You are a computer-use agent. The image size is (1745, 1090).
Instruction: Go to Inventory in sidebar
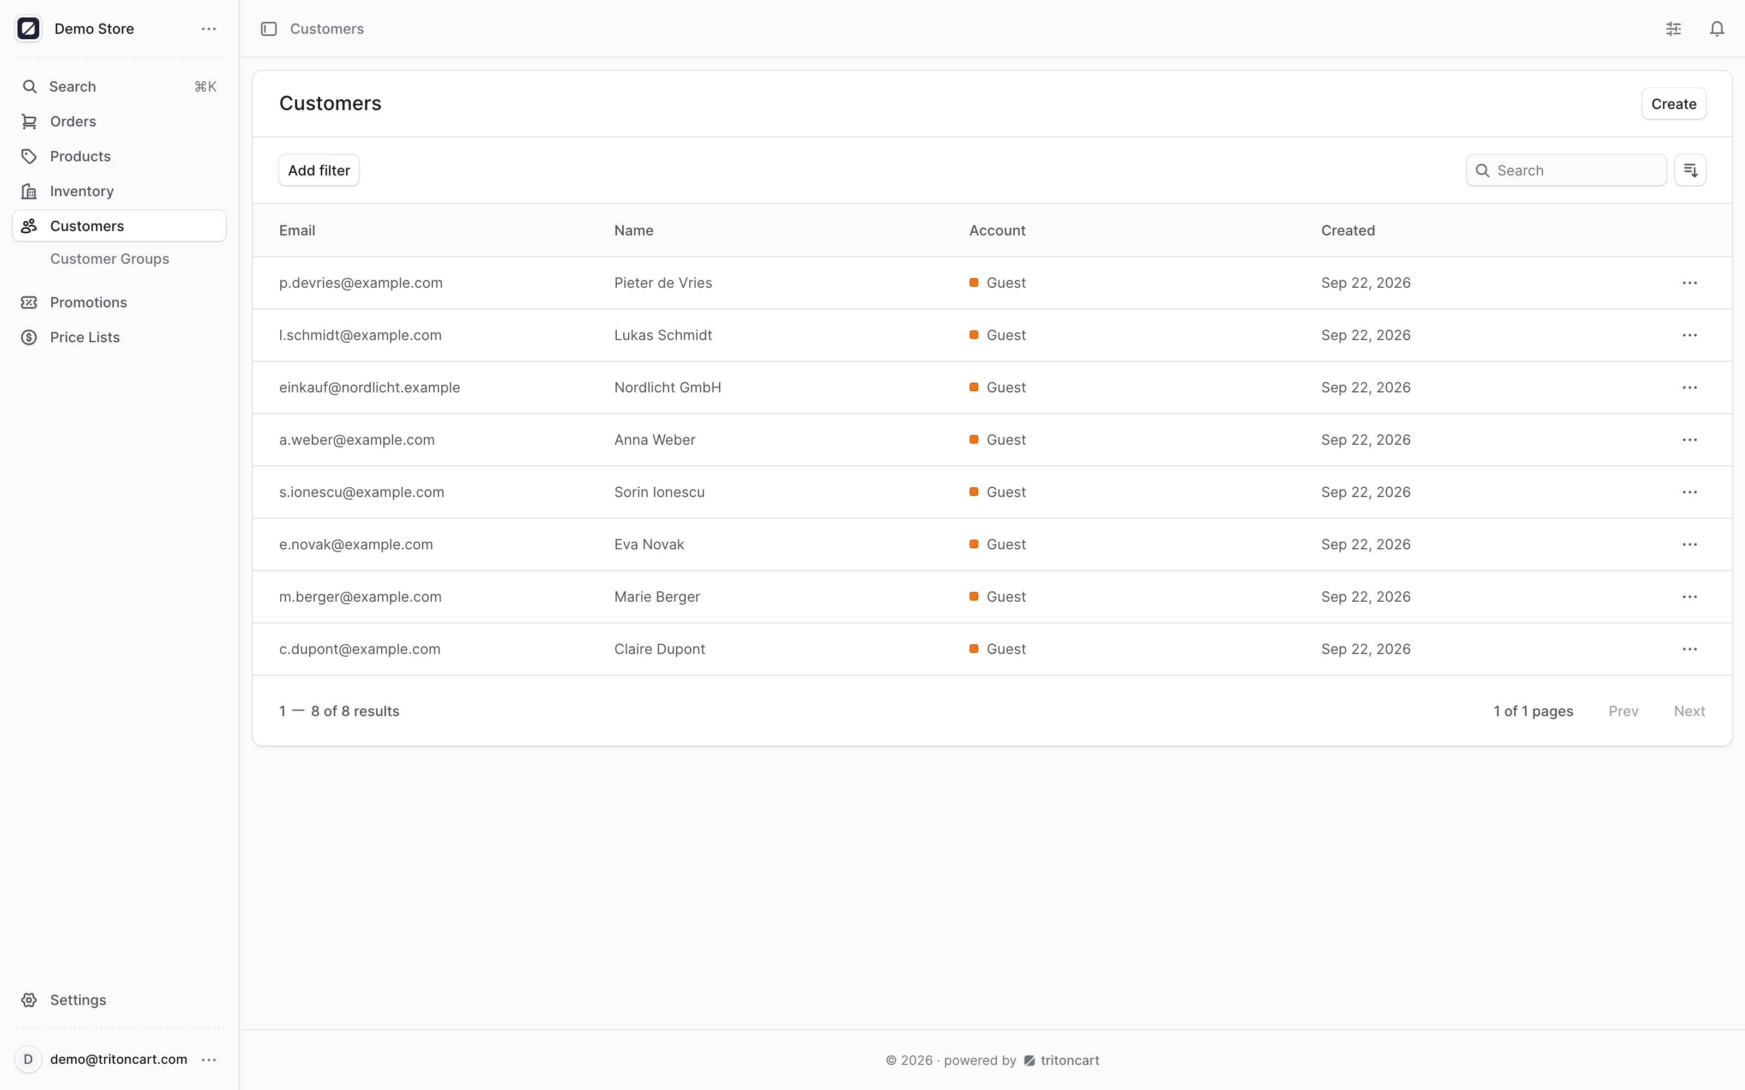[x=120, y=191]
